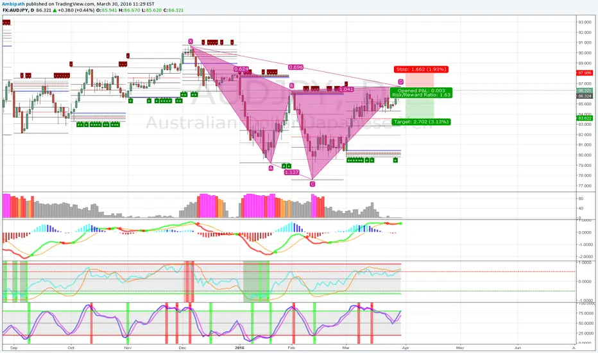Click -2.0000 on the MACD pane axis
Image resolution: width=598 pixels, height=353 pixels.
585,257
